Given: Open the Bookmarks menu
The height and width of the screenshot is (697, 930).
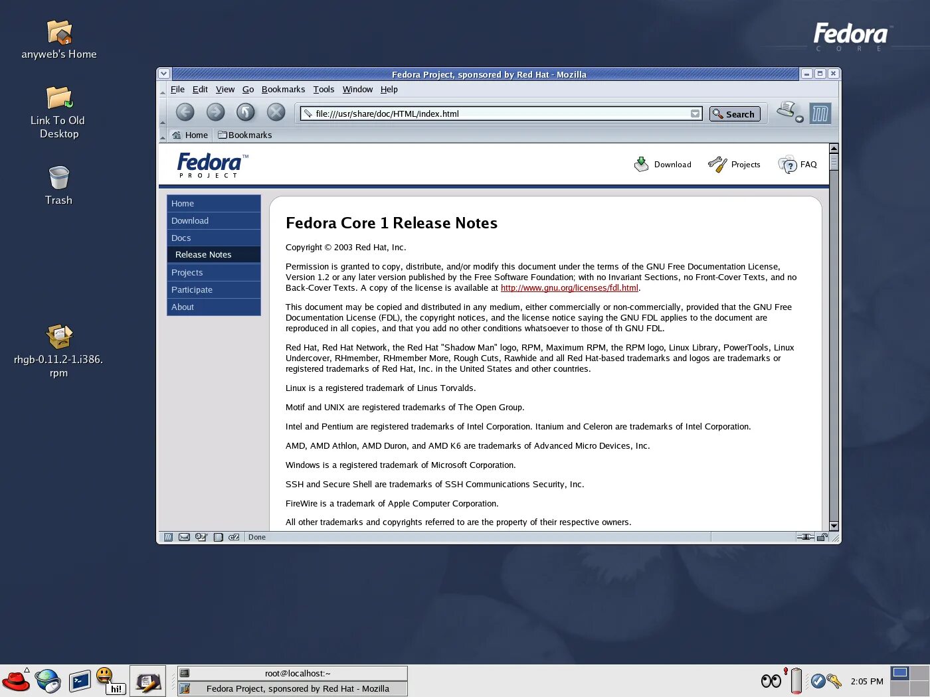Looking at the screenshot, I should 283,90.
